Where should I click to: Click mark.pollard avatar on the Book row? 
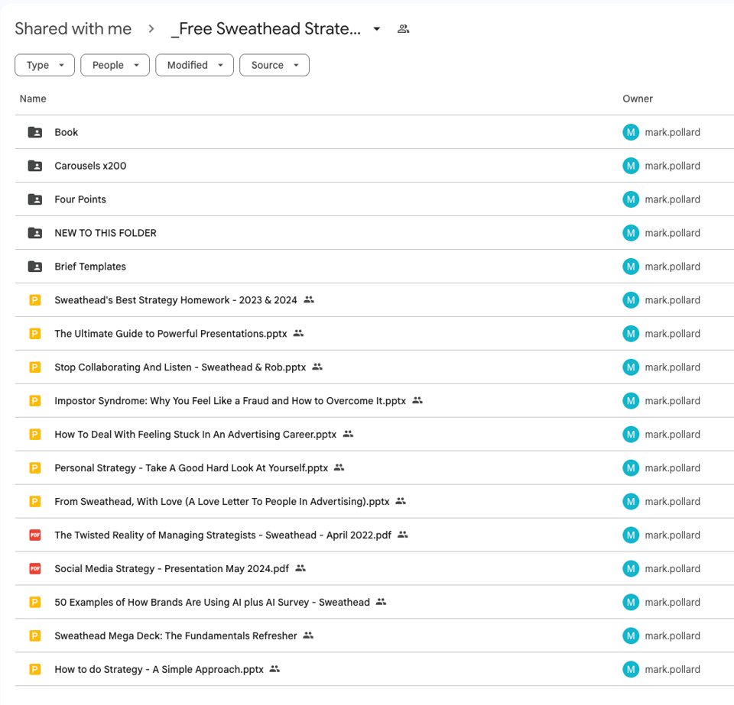(630, 132)
